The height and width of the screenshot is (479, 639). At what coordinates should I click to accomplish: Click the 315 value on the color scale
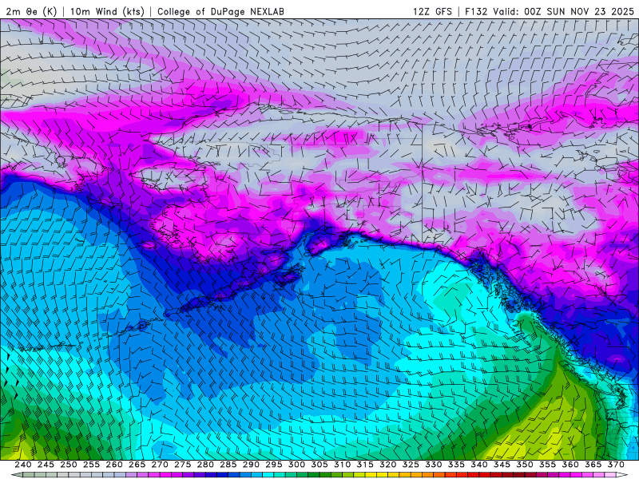[365, 465]
